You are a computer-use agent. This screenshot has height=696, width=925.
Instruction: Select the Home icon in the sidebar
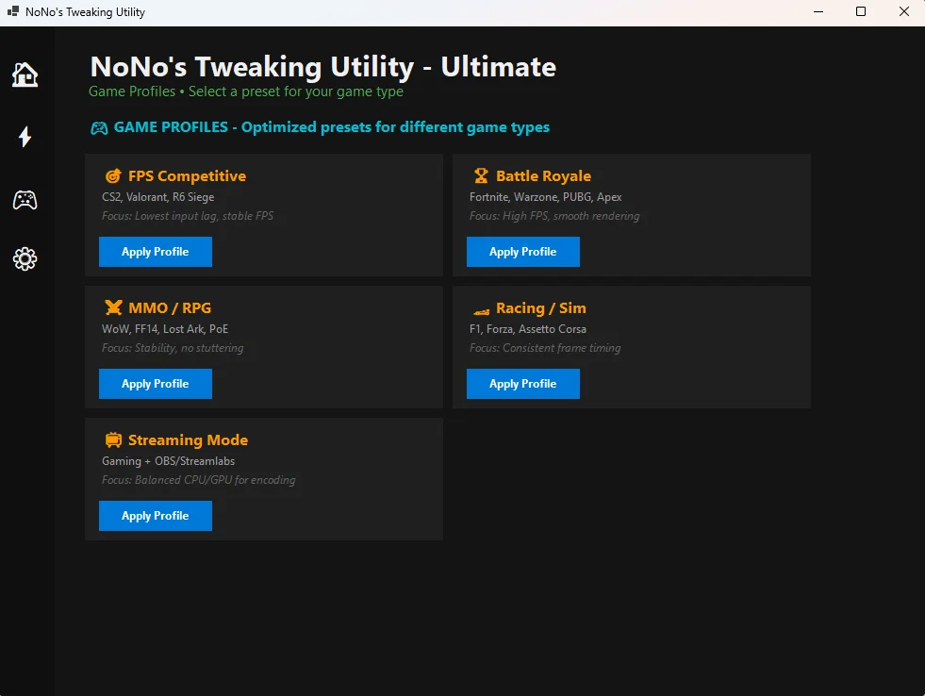coord(25,75)
